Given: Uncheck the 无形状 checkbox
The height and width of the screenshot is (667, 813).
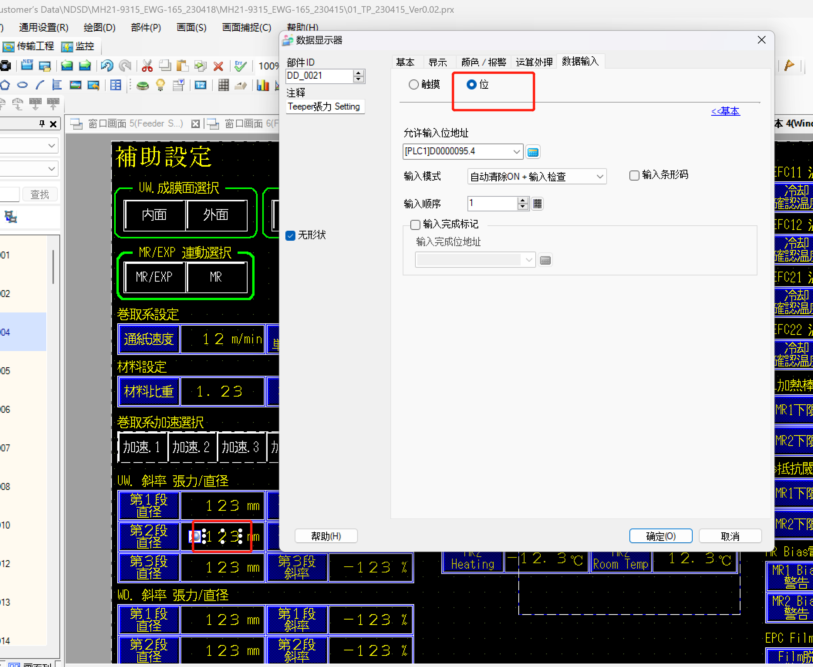Looking at the screenshot, I should tap(290, 235).
